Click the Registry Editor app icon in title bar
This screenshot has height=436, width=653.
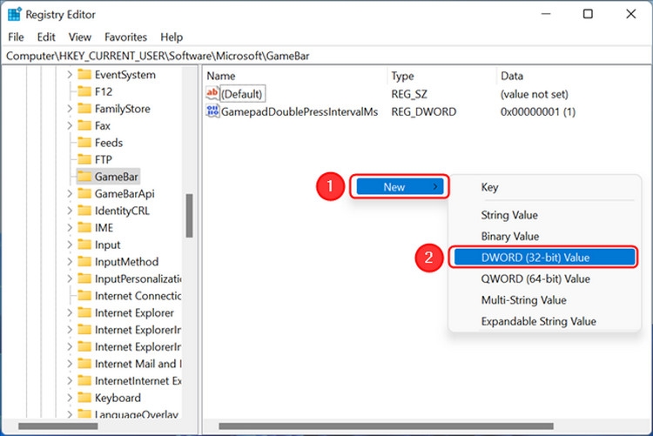point(15,14)
